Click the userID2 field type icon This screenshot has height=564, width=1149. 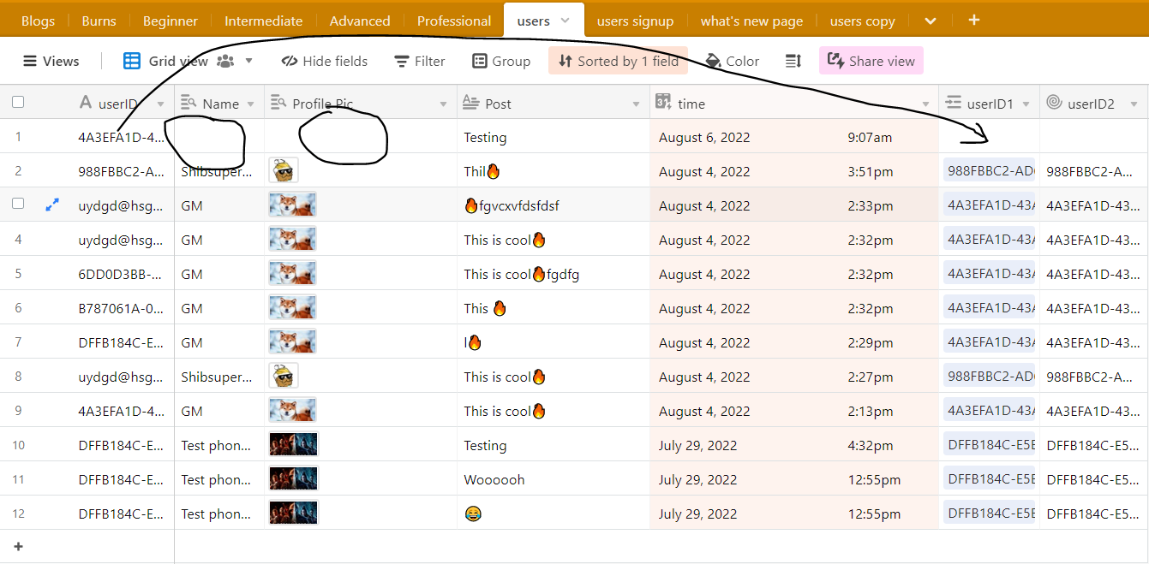click(x=1054, y=104)
